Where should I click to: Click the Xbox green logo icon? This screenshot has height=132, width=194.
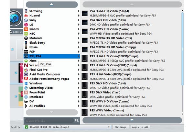(26, 61)
